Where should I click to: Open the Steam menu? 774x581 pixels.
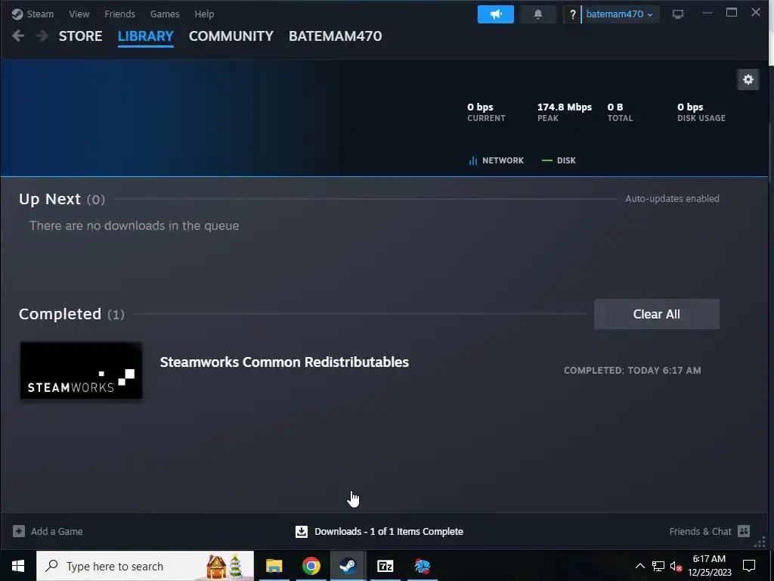(40, 14)
